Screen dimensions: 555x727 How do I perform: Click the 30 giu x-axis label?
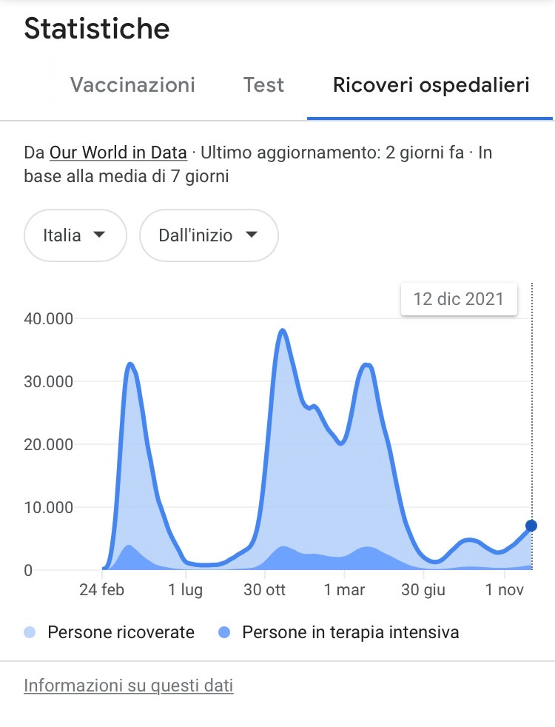click(x=423, y=590)
